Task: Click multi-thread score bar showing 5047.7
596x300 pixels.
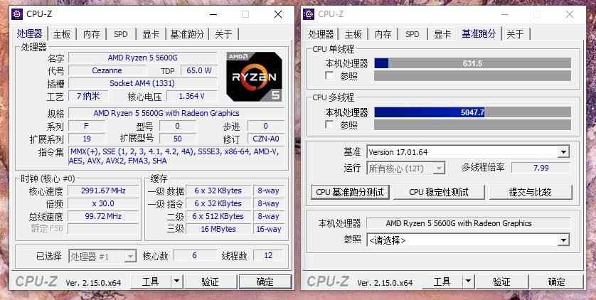Action: point(472,112)
